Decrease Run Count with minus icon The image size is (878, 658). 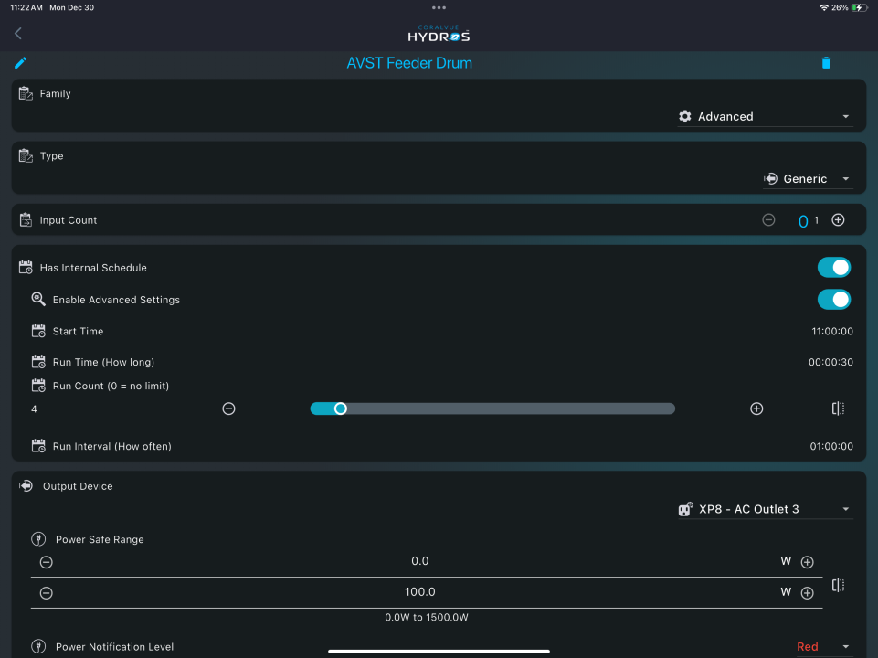229,409
